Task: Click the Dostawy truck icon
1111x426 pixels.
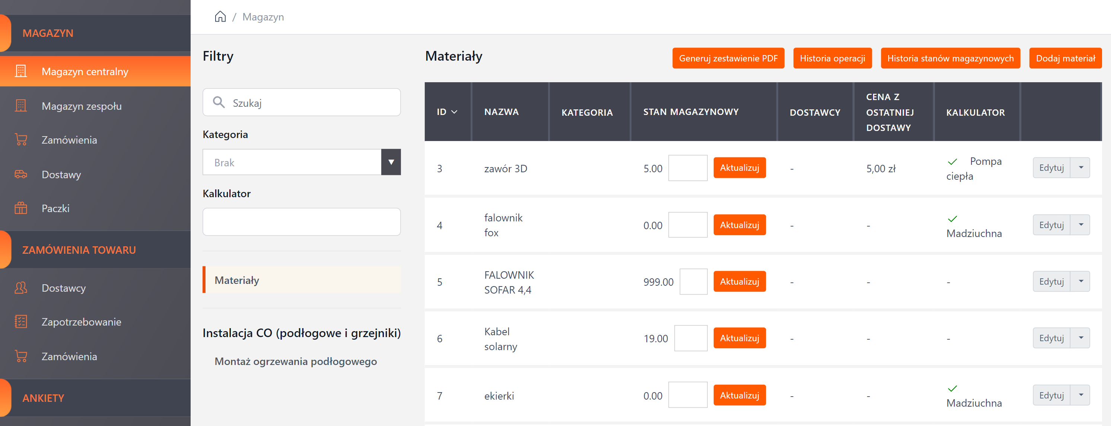Action: pos(21,174)
